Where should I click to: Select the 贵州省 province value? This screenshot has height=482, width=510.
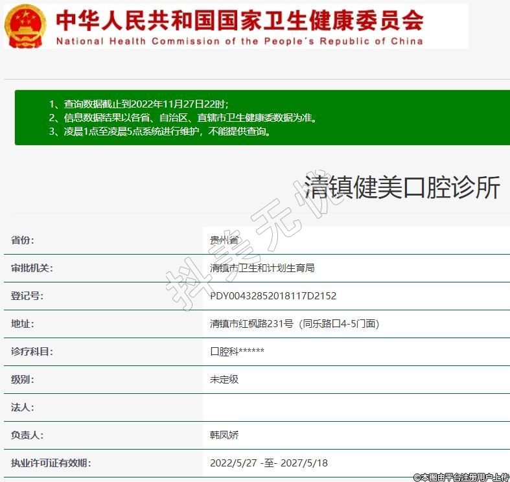click(224, 240)
